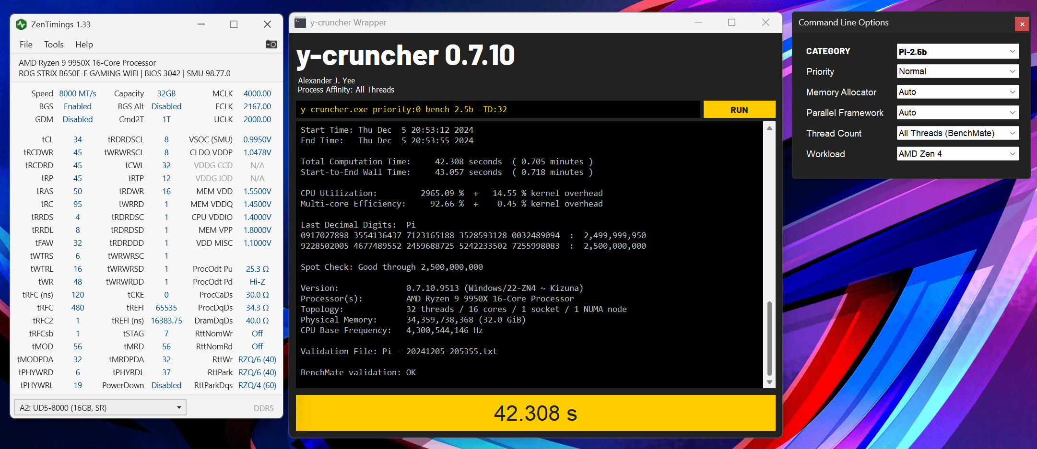
Task: Click the y-cruncher command line input field
Action: [498, 110]
